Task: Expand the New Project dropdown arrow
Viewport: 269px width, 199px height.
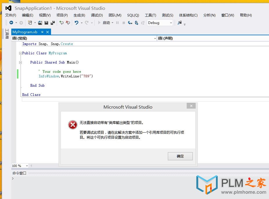Action: [x=35, y=23]
